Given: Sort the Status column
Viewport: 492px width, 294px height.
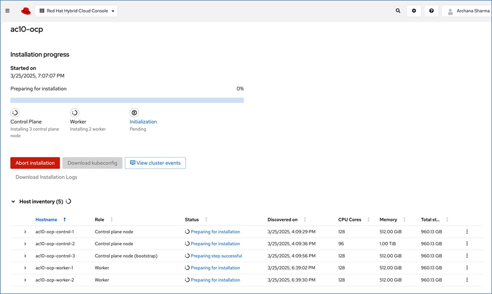Looking at the screenshot, I should (206, 219).
